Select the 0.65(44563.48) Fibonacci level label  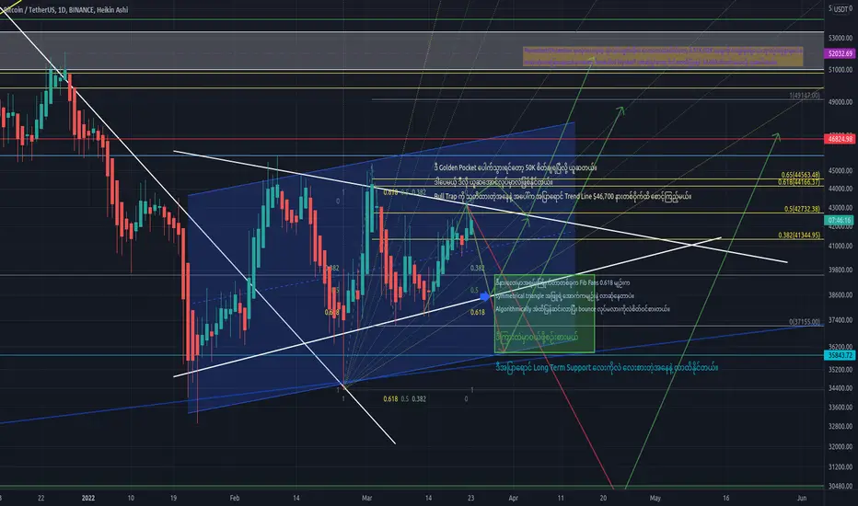coord(800,175)
